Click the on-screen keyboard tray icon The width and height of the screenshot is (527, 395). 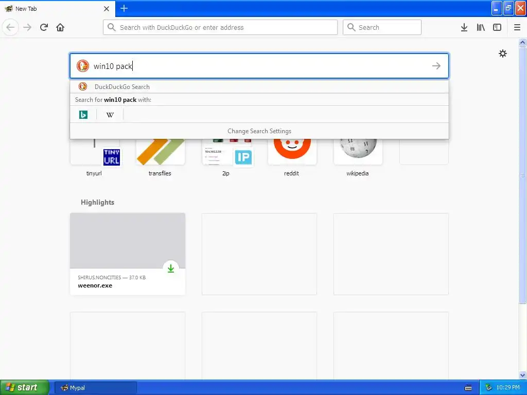point(468,388)
